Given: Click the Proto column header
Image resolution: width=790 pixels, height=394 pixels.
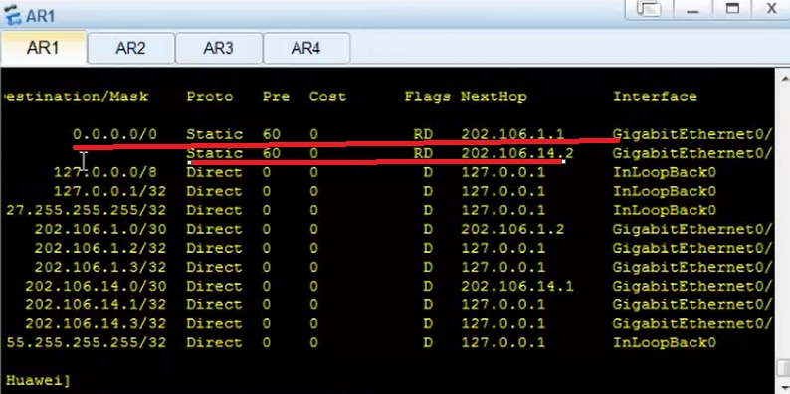Looking at the screenshot, I should pyautogui.click(x=210, y=97).
